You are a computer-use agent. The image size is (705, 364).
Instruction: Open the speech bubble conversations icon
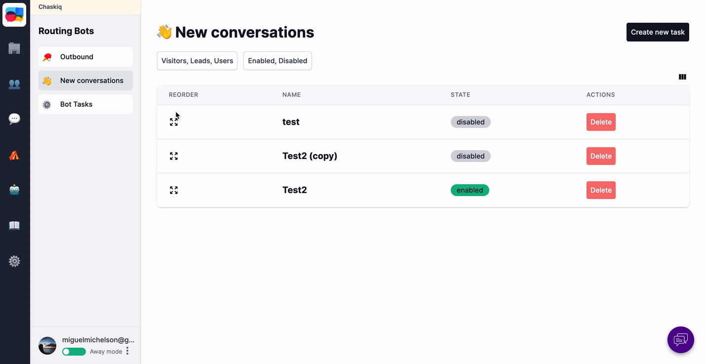(14, 119)
